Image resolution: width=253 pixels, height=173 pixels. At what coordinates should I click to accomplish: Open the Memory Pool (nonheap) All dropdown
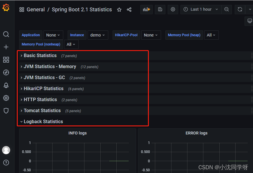tap(71, 44)
